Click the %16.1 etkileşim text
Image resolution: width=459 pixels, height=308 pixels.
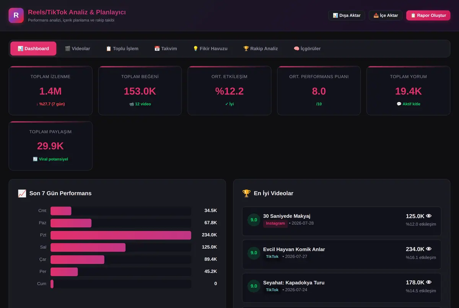(x=421, y=258)
